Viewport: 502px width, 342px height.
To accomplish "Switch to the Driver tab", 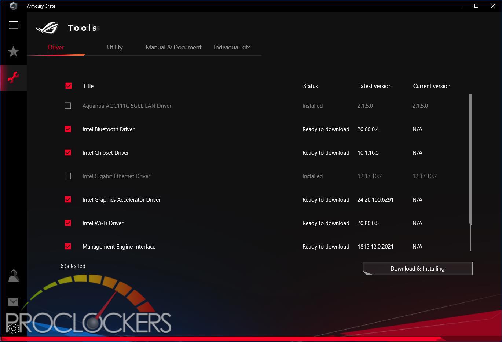I will [x=56, y=47].
